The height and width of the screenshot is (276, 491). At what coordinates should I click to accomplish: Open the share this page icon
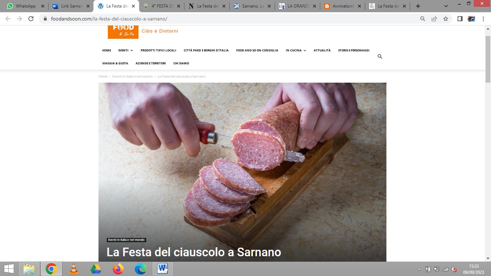(x=434, y=19)
